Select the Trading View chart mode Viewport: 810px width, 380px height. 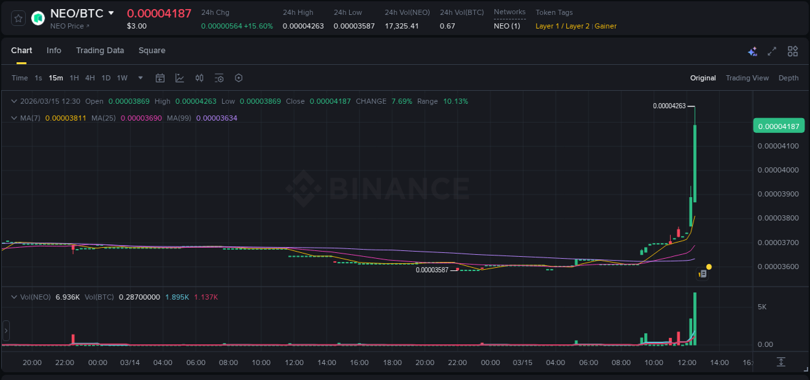[747, 77]
